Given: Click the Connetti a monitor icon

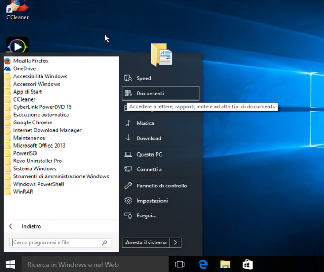Looking at the screenshot, I should pos(128,169).
